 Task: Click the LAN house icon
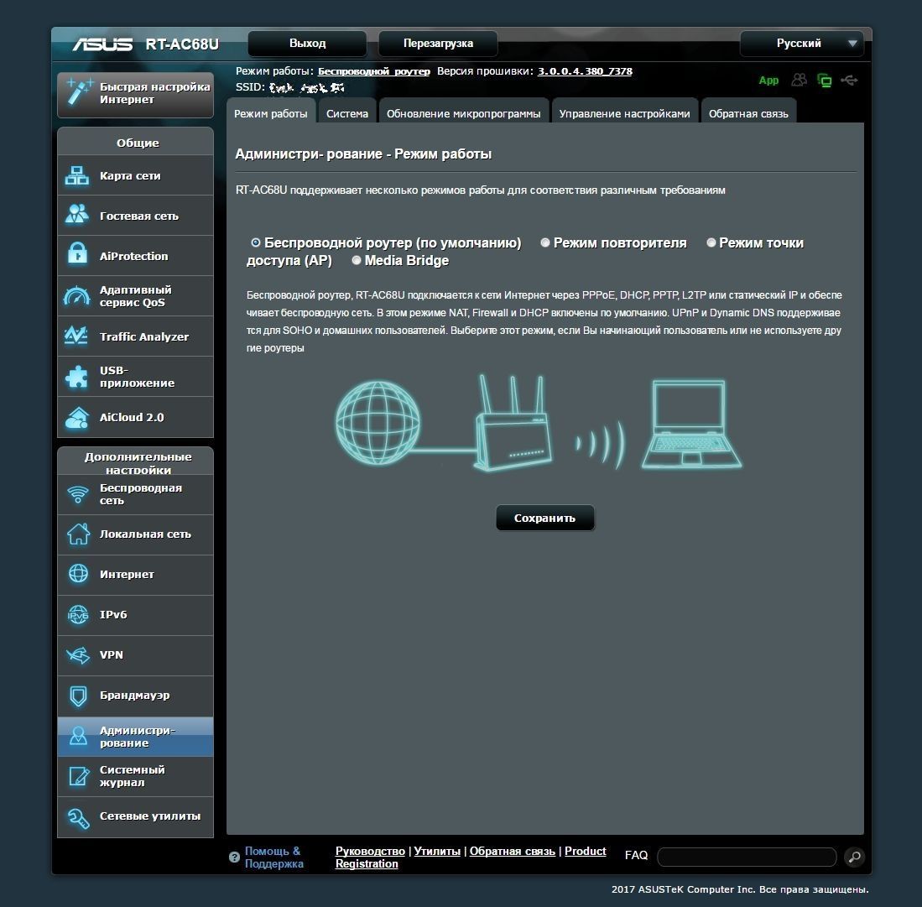click(x=78, y=534)
